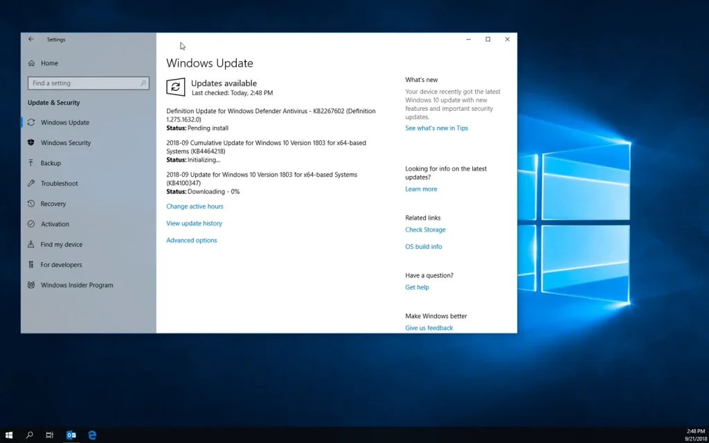The image size is (709, 443).
Task: Click the Backup upload arrow icon
Action: coord(31,163)
